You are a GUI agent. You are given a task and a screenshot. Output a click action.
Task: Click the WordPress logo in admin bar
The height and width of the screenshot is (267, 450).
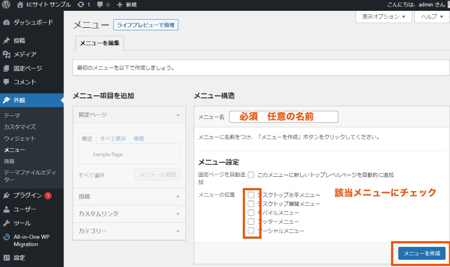[x=6, y=5]
